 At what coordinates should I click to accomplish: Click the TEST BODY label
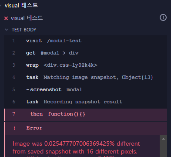pyautogui.click(x=24, y=30)
